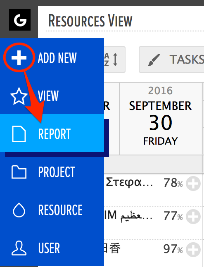Image resolution: width=204 pixels, height=267 pixels.
Task: Click the ADD NEW label
Action: 57,58
